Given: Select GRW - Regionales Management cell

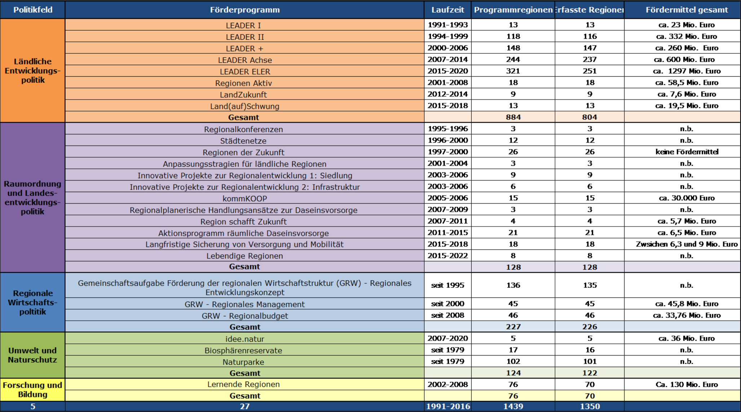Looking at the screenshot, I should click(244, 304).
